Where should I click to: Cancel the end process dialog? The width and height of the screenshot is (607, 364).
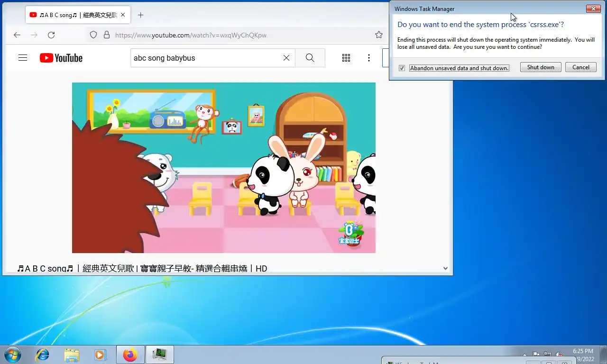point(581,67)
